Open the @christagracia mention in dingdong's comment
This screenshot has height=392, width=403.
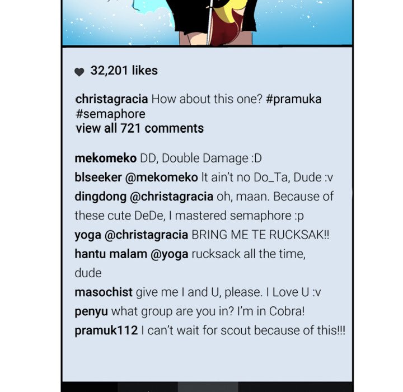(x=171, y=197)
